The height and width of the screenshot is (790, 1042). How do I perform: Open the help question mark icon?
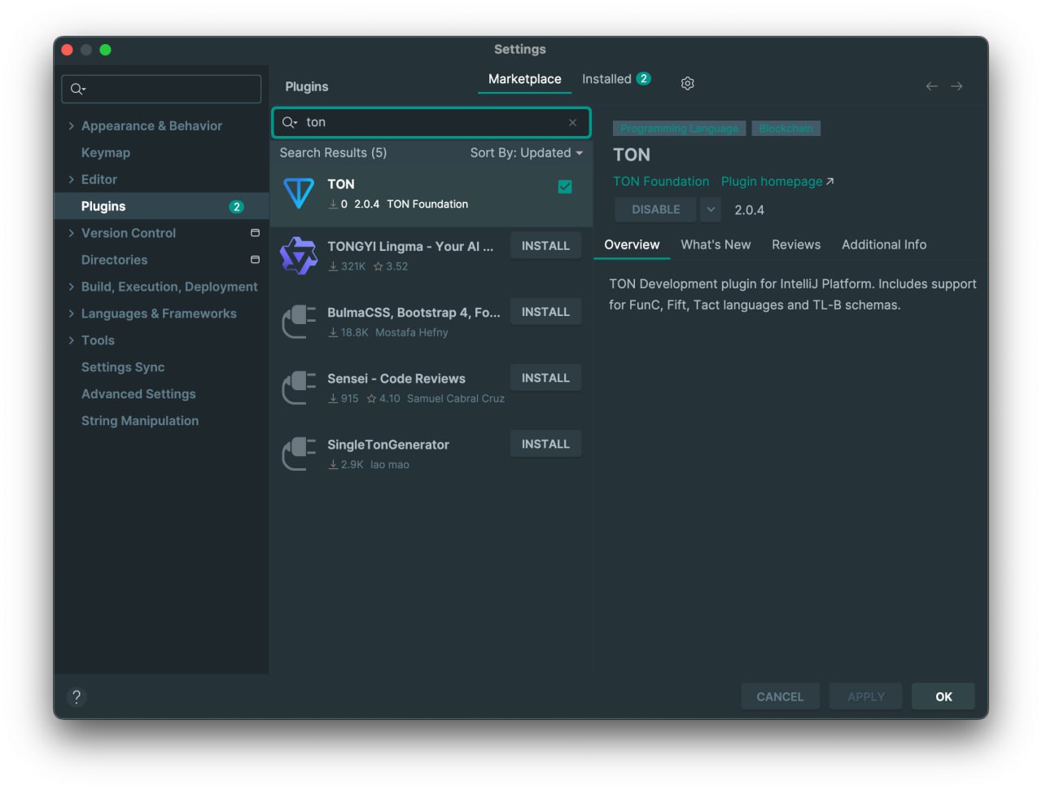point(77,696)
